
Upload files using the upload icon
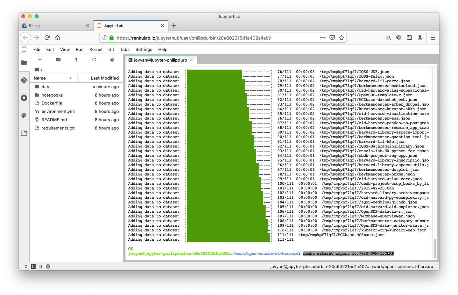coord(76,60)
